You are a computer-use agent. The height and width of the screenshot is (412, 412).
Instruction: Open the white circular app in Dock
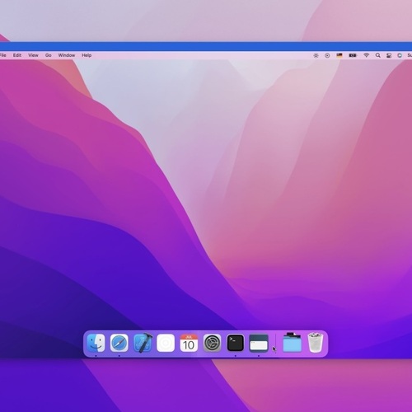(x=166, y=343)
